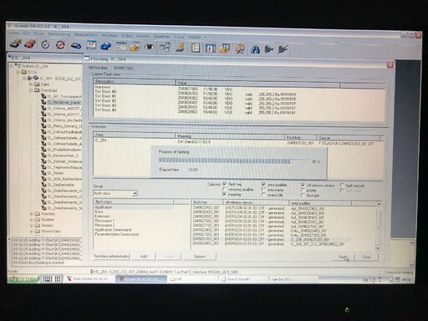Collapse the Download folder in the tree
The height and width of the screenshot is (321, 428).
point(31,90)
